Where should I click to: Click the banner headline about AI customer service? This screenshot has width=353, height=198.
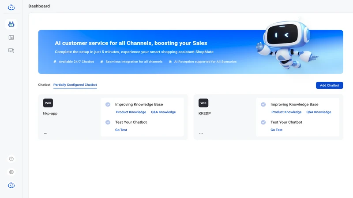(x=131, y=43)
